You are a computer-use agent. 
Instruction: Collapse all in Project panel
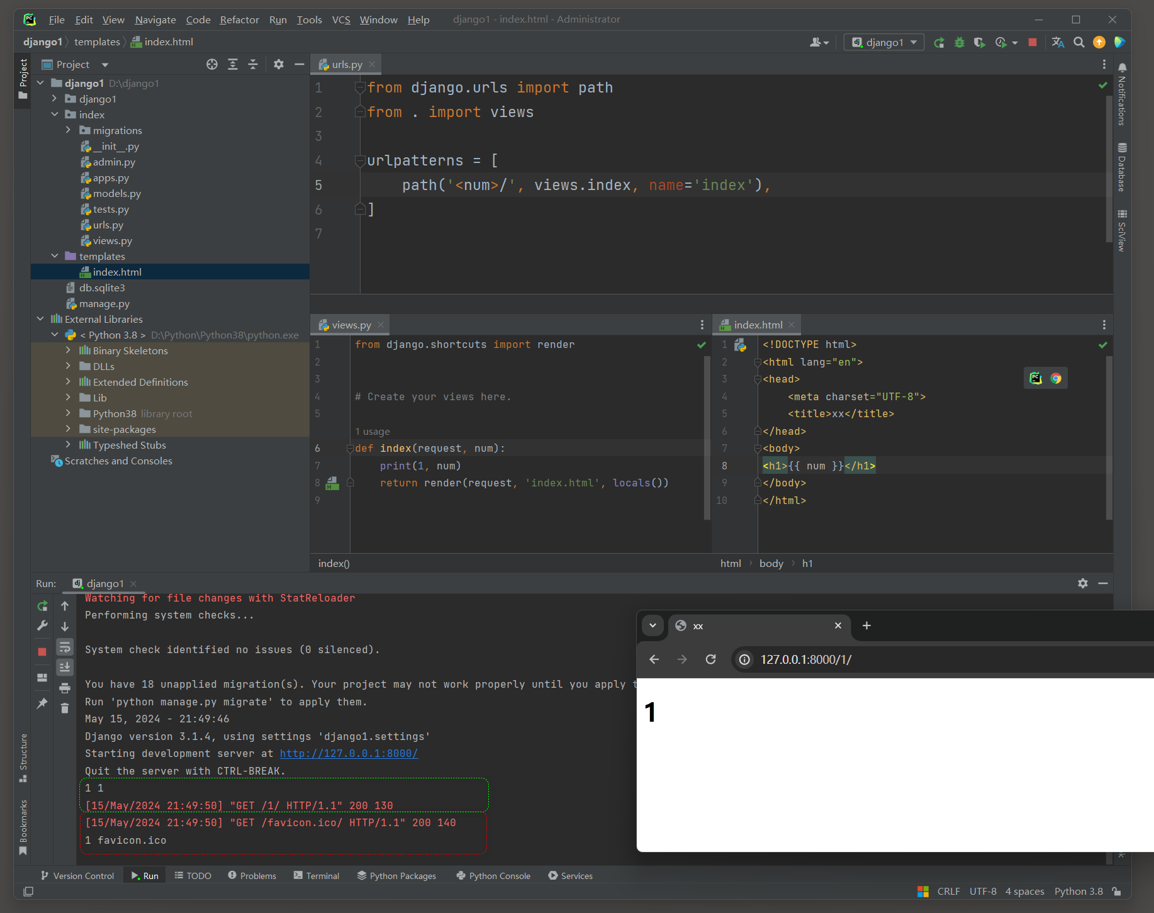(x=253, y=64)
